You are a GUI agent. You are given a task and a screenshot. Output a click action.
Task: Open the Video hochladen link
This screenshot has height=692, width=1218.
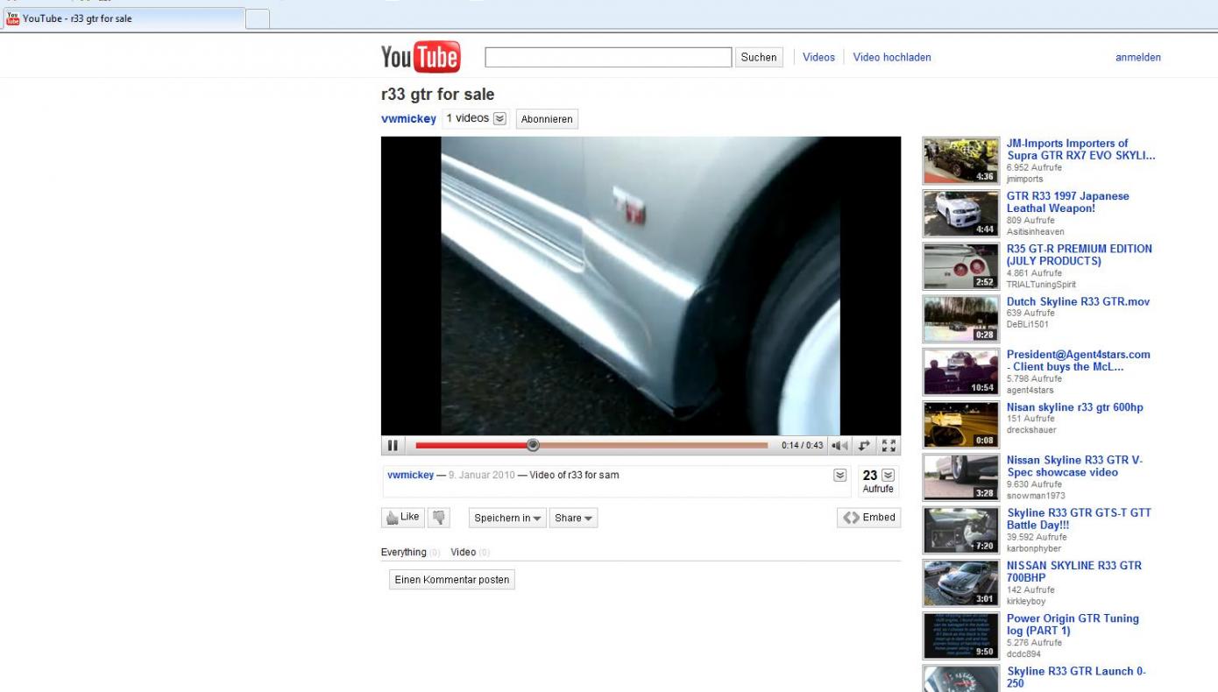[891, 58]
